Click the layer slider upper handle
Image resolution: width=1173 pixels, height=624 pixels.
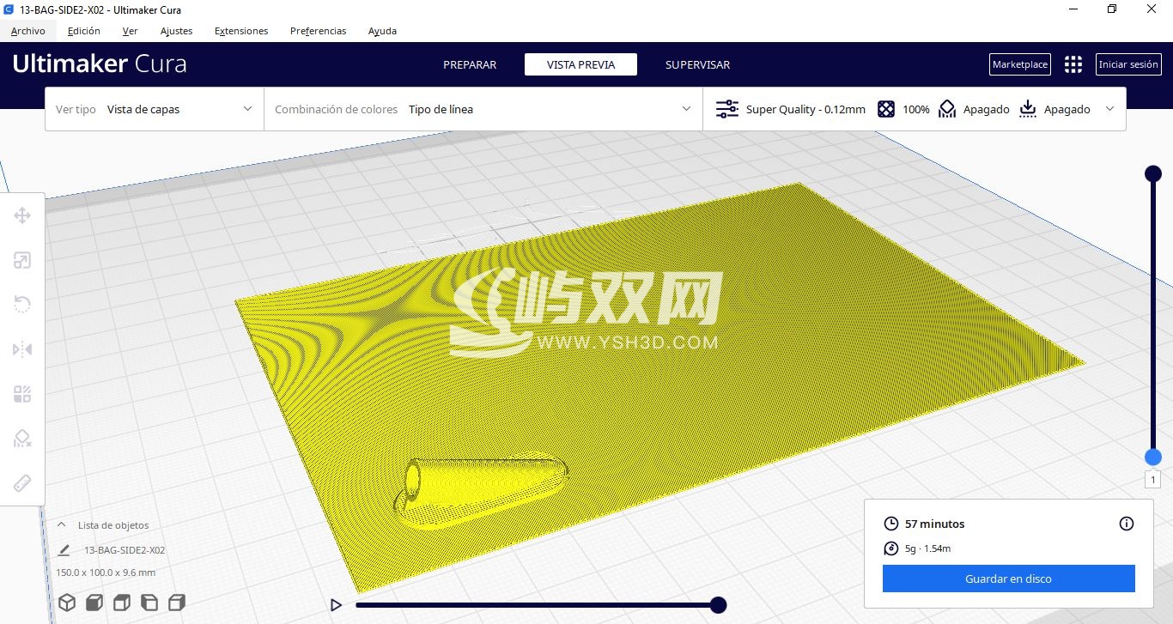click(x=1153, y=173)
